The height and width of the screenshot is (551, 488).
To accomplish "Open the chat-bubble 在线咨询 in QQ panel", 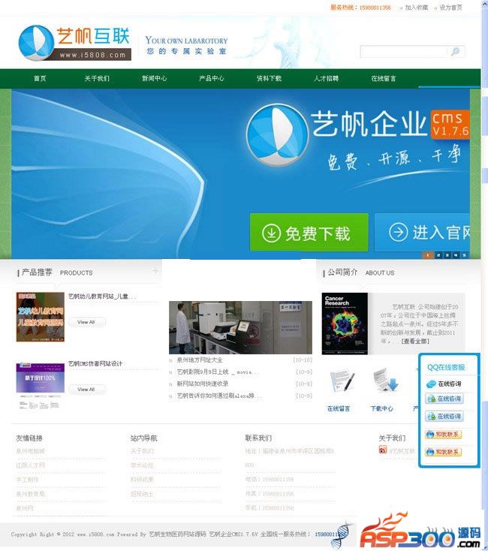I will 444,384.
